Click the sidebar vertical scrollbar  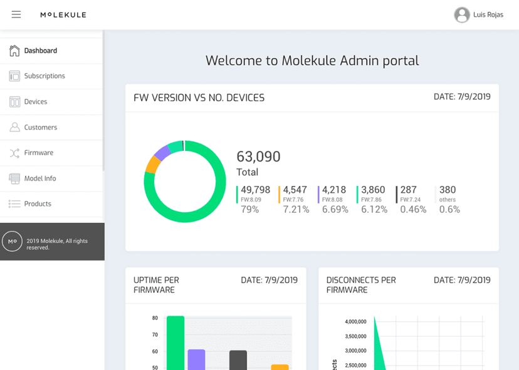(103, 101)
